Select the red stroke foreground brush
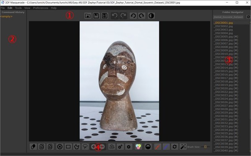The width and height of the screenshot is (251, 156). pos(158,146)
